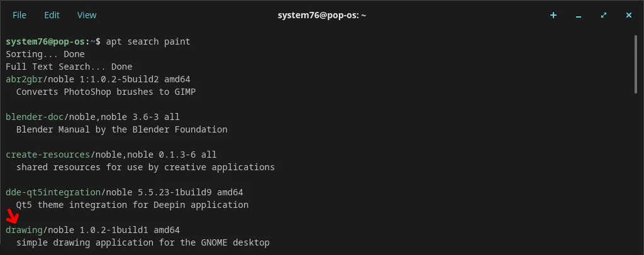
Task: Click the 'simple drawing application' description line
Action: click(x=143, y=242)
